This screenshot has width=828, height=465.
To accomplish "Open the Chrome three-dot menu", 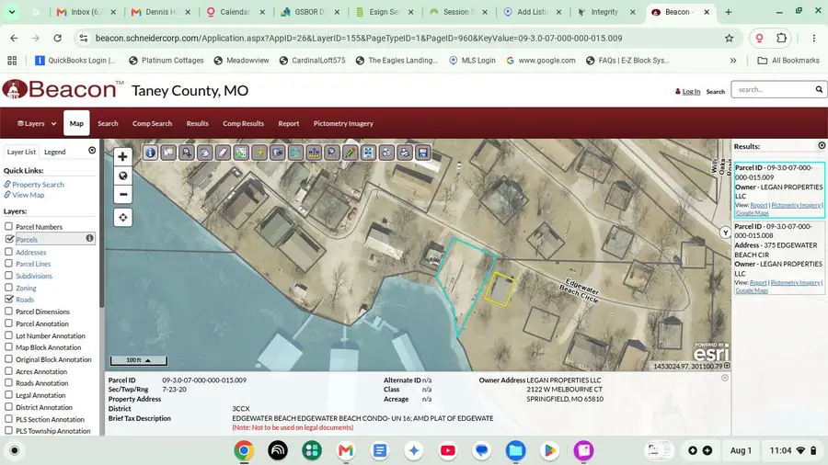I will coord(814,38).
